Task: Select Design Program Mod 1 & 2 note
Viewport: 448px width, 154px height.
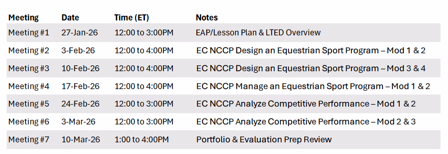Action: pyautogui.click(x=311, y=51)
